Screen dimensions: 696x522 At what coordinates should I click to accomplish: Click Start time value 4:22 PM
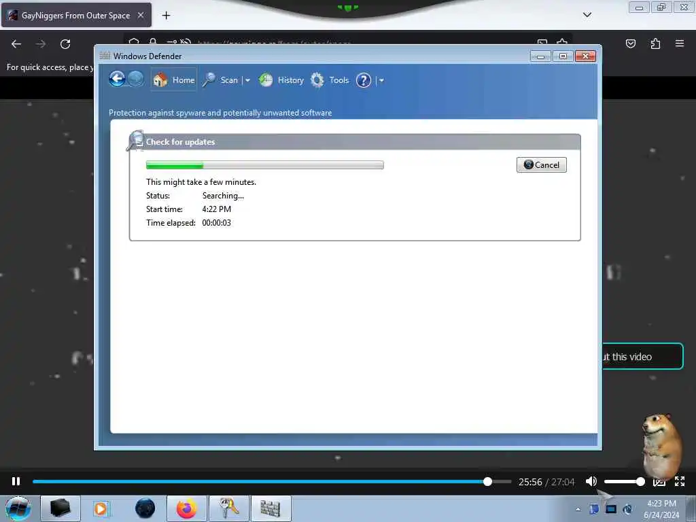click(217, 209)
